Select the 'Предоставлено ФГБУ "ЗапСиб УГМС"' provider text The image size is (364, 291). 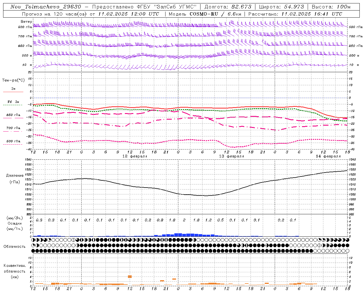coord(144,7)
